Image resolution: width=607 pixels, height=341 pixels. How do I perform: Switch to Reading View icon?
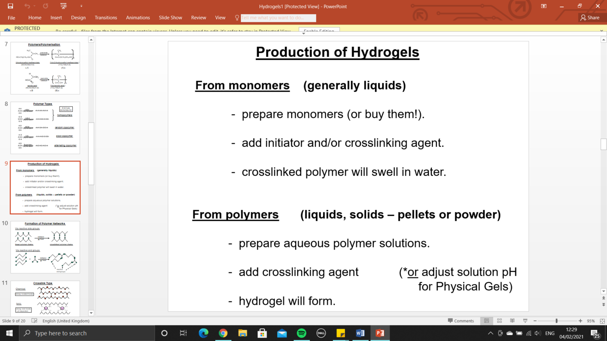tap(512, 321)
